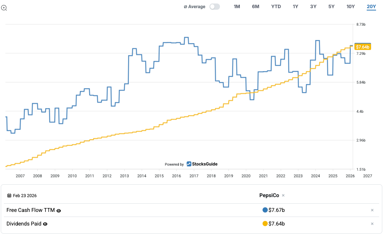385x236 pixels.
Task: Hide the Free Cash Flow TTM series
Action: [59, 211]
